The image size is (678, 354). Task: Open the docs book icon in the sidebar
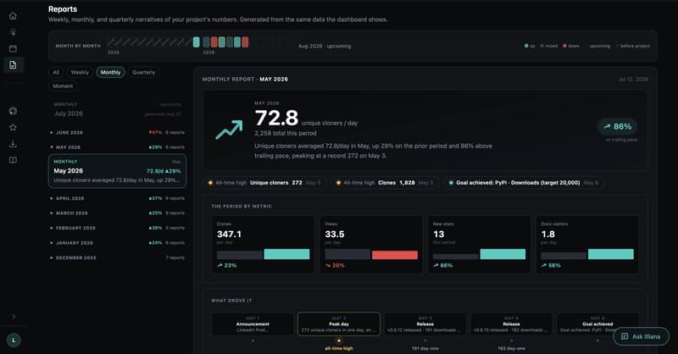[x=13, y=160]
